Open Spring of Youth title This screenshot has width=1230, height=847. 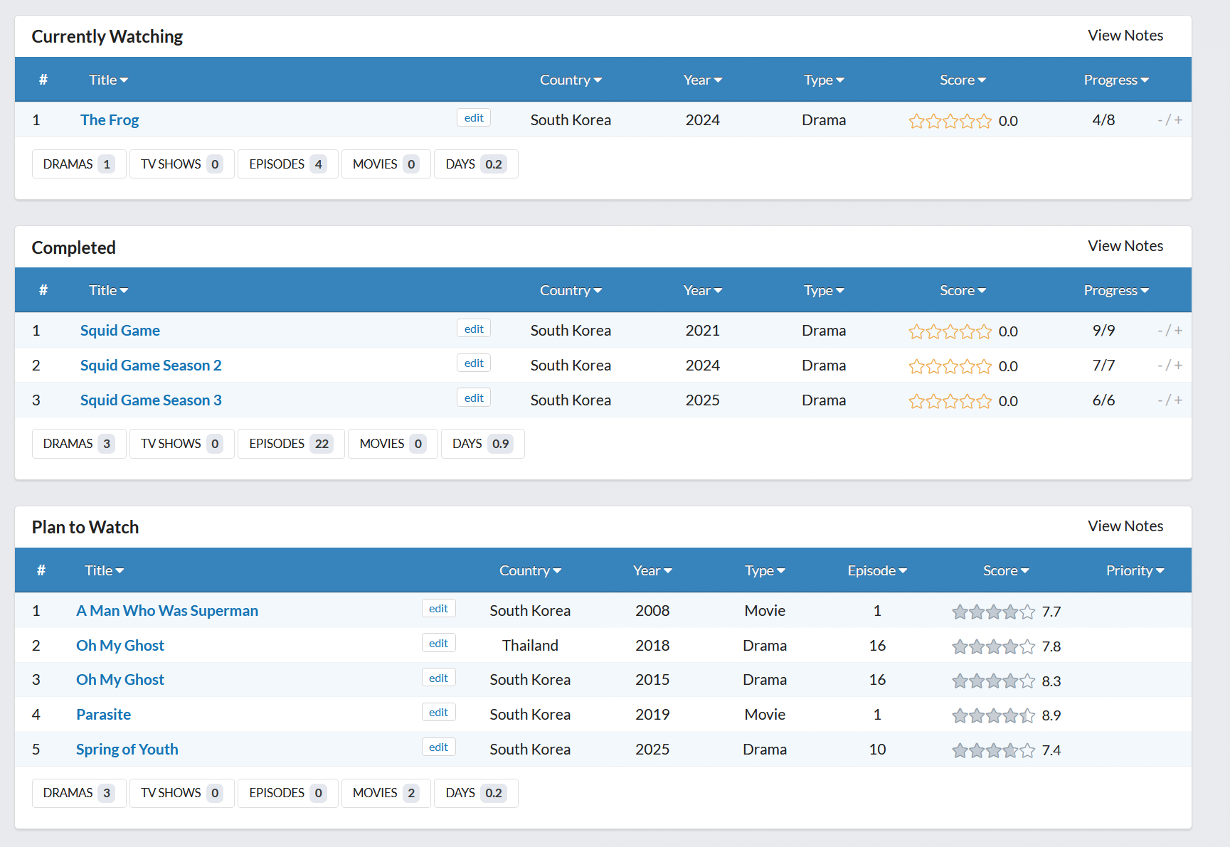[x=127, y=750]
